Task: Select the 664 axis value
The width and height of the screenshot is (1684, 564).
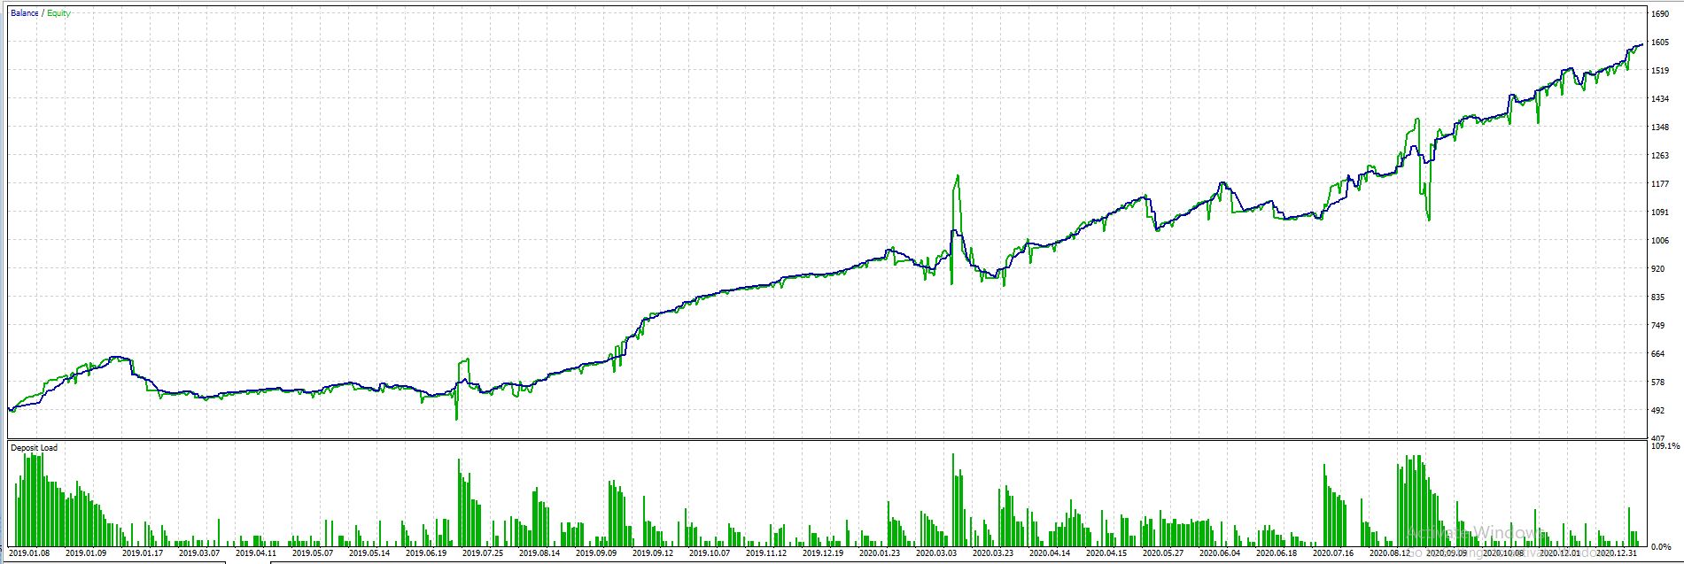Action: (x=1657, y=354)
